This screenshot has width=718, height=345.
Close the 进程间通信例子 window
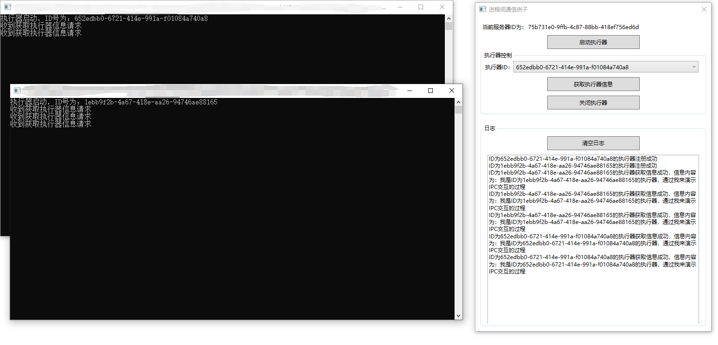pos(704,9)
